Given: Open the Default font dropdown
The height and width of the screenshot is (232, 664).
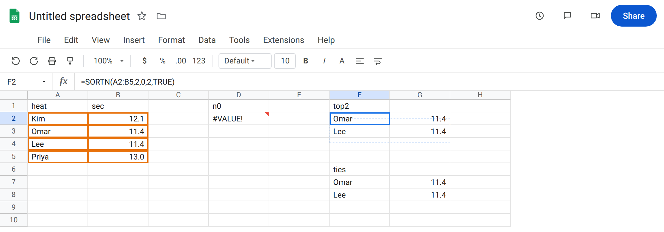Looking at the screenshot, I should pyautogui.click(x=245, y=61).
